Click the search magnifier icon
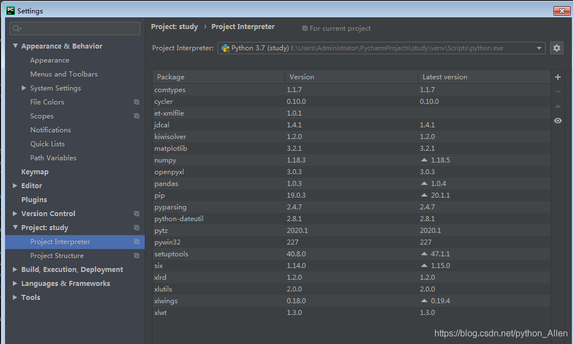This screenshot has width=573, height=344. pyautogui.click(x=16, y=28)
